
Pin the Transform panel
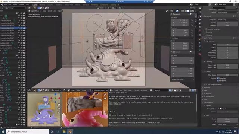191,14
